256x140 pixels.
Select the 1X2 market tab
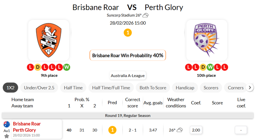10,88
